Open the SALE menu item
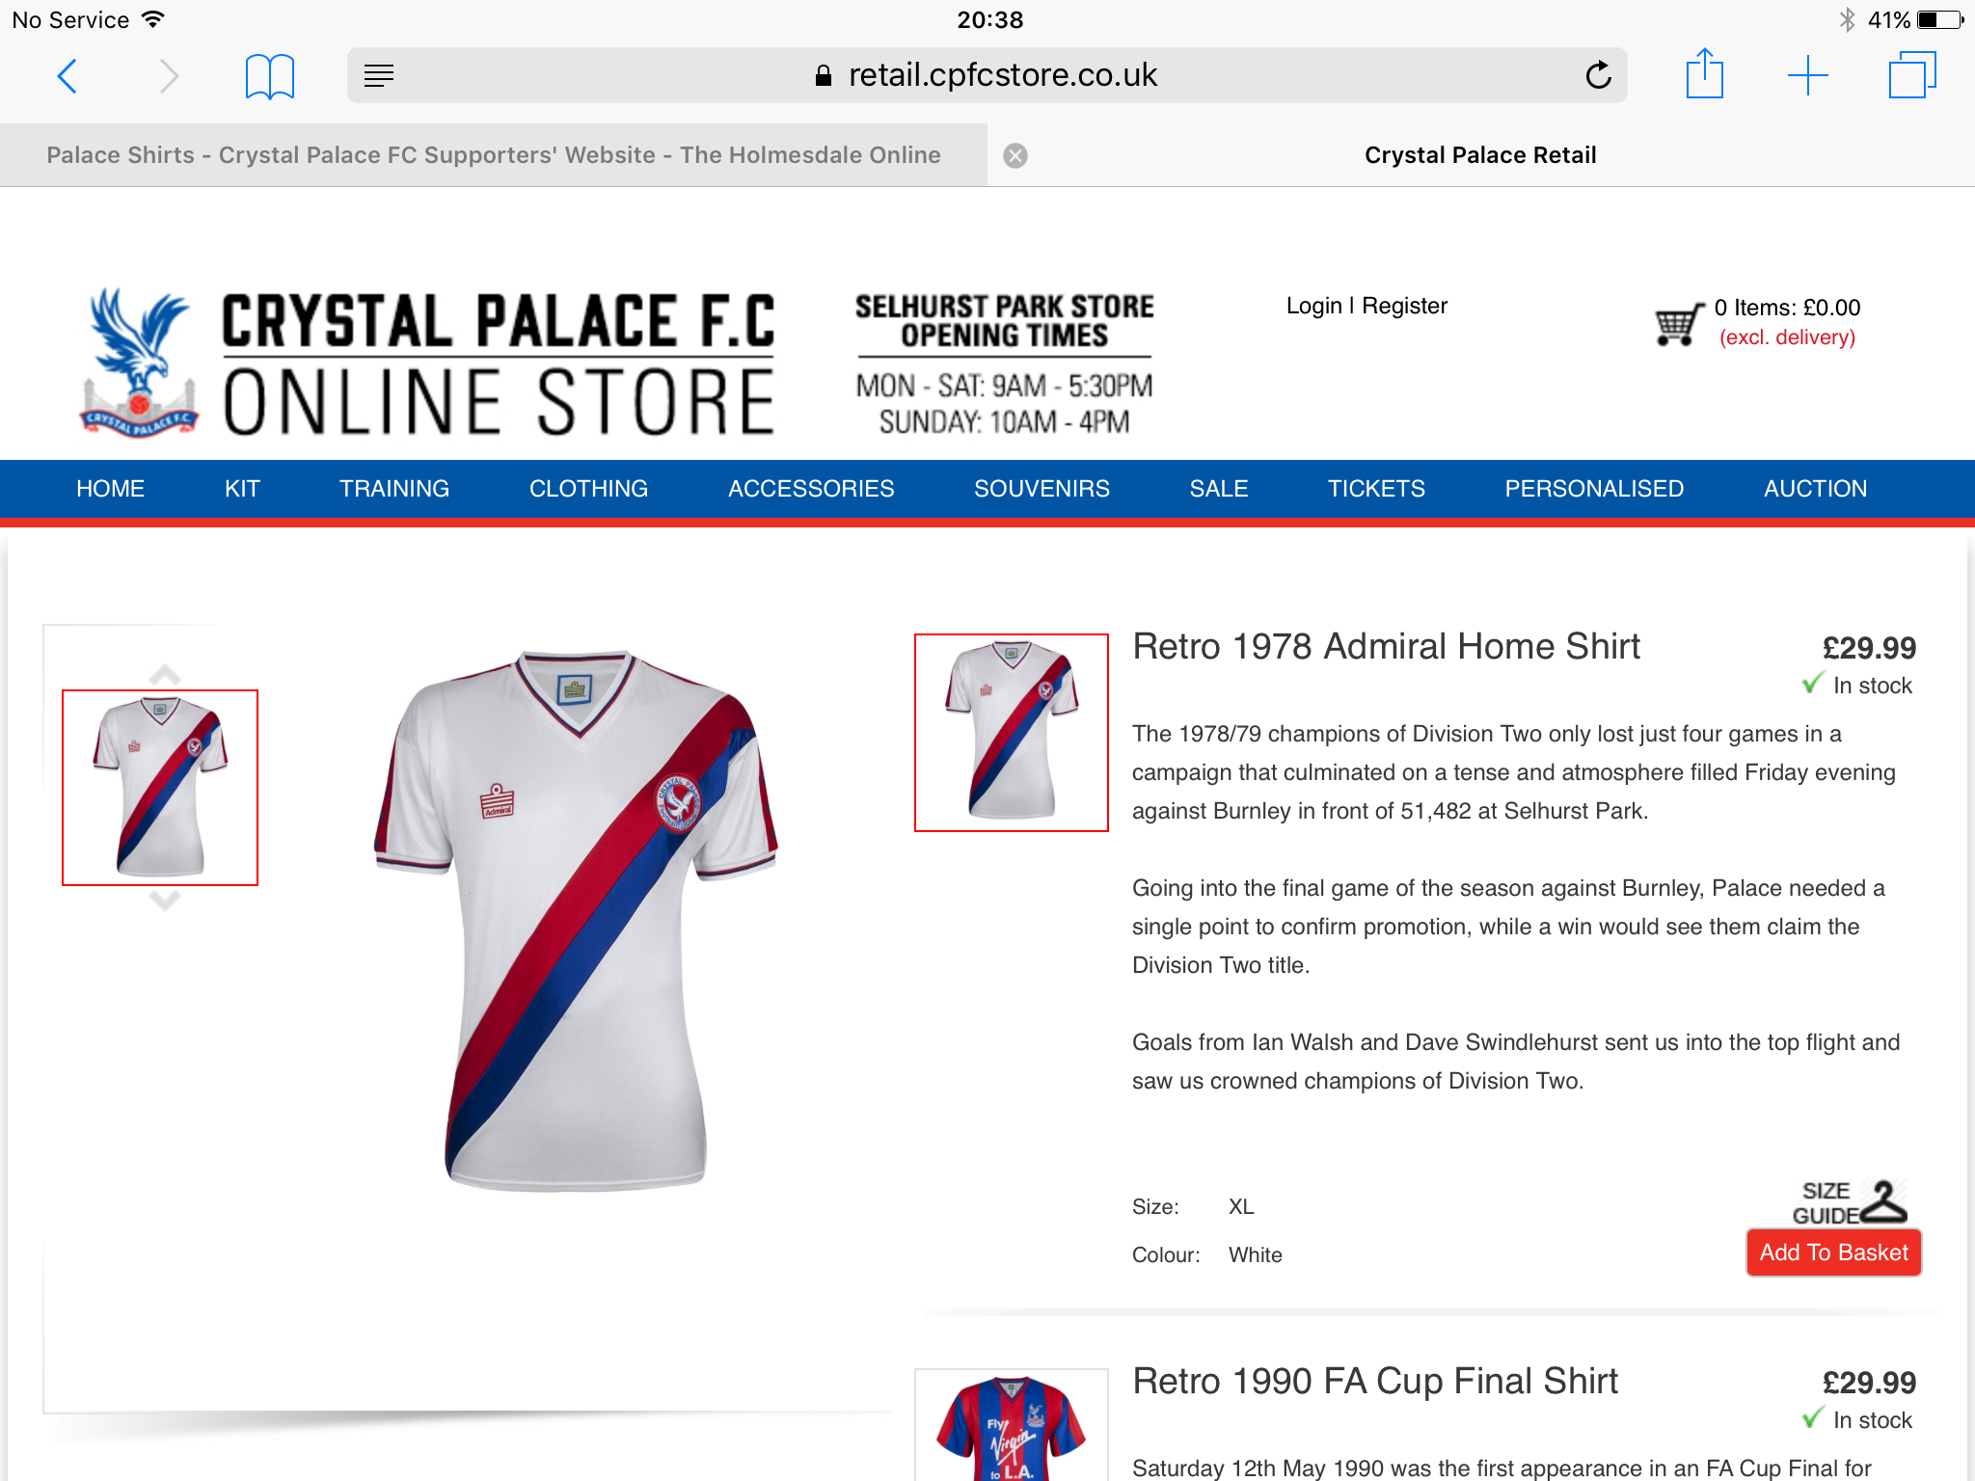The height and width of the screenshot is (1481, 1975). pyautogui.click(x=1219, y=489)
